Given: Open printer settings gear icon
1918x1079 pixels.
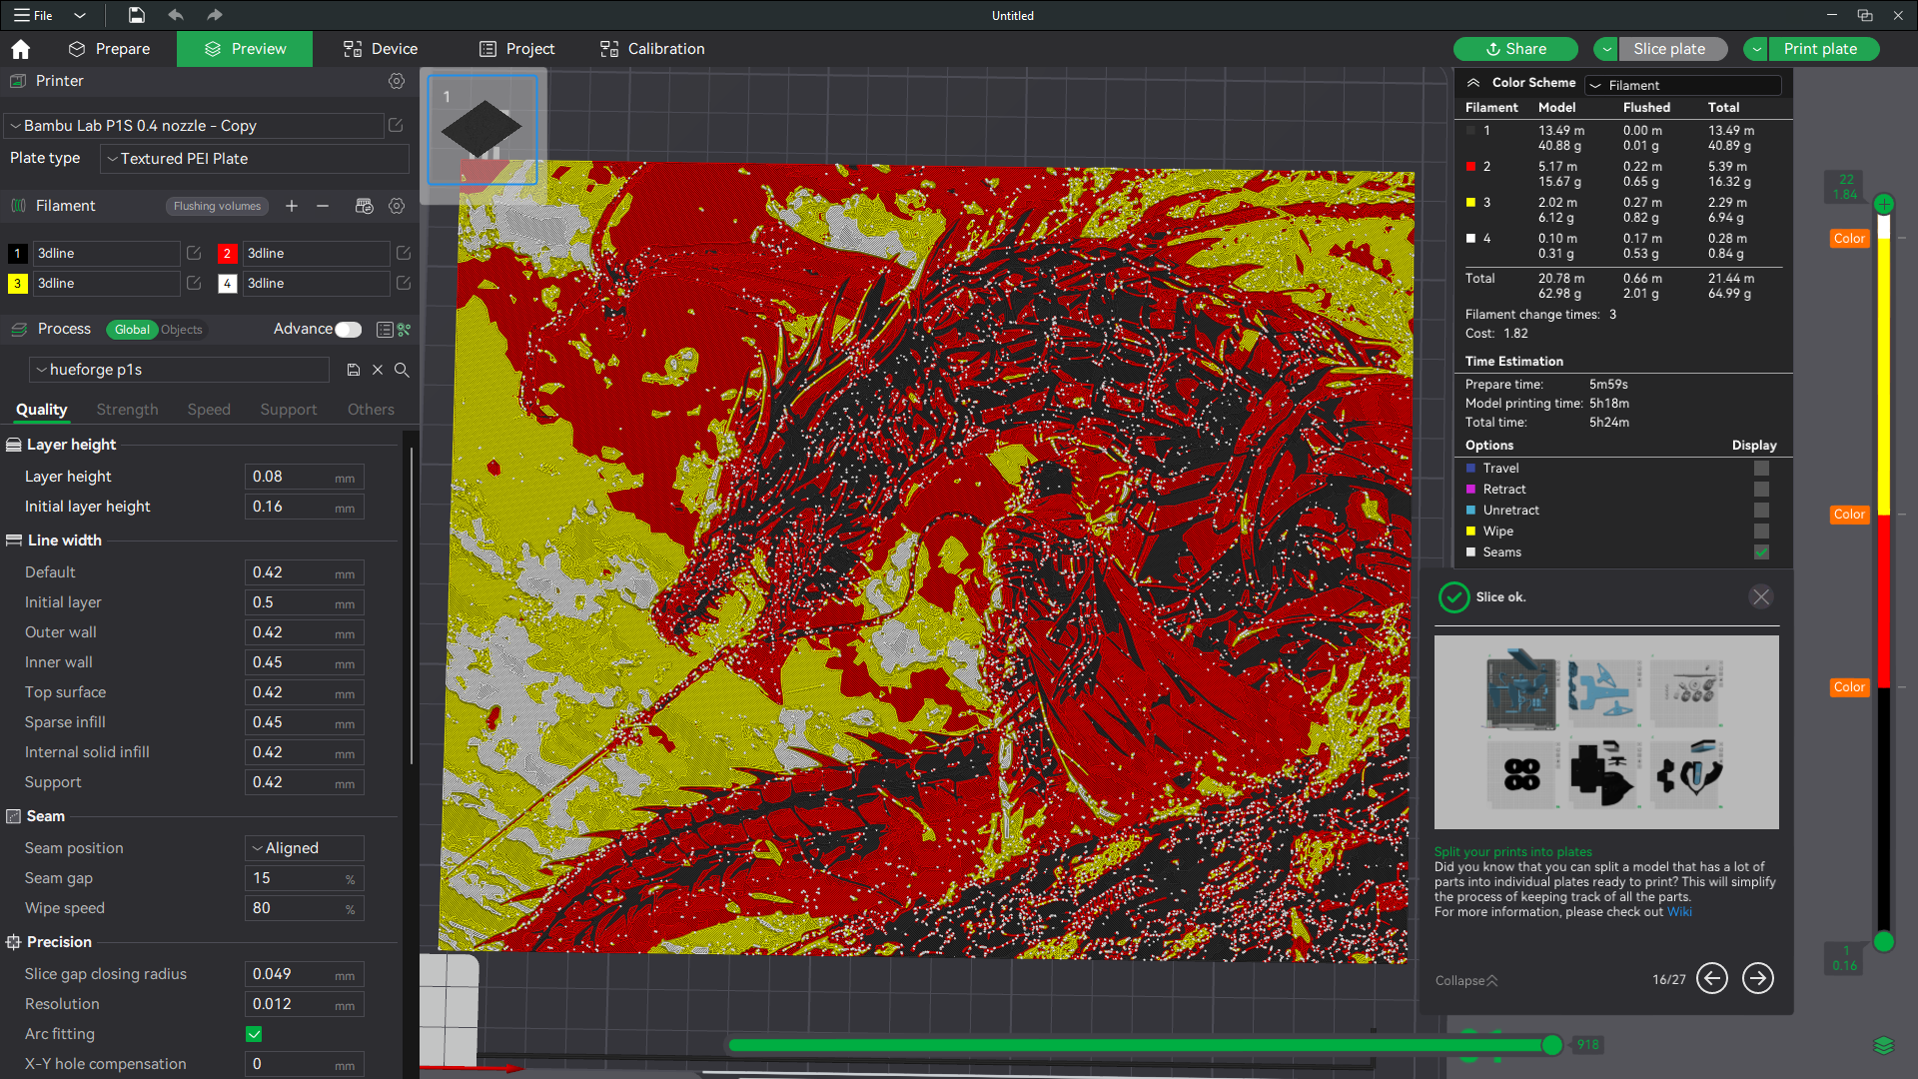Looking at the screenshot, I should point(397,81).
